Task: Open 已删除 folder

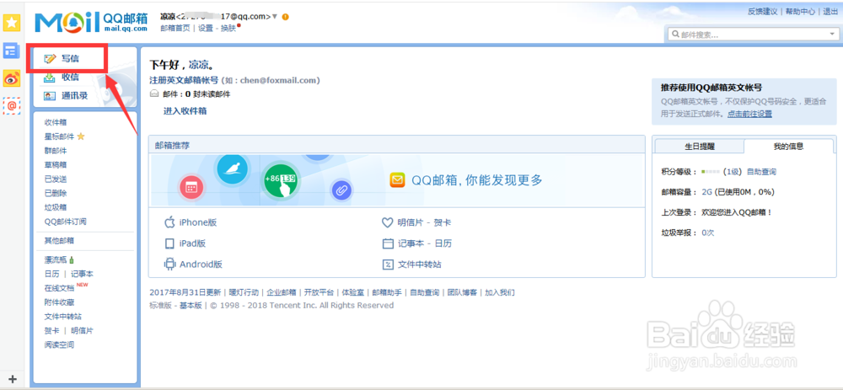Action: pyautogui.click(x=56, y=193)
